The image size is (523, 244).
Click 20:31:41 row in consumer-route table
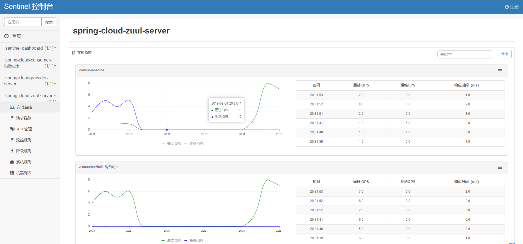point(400,123)
